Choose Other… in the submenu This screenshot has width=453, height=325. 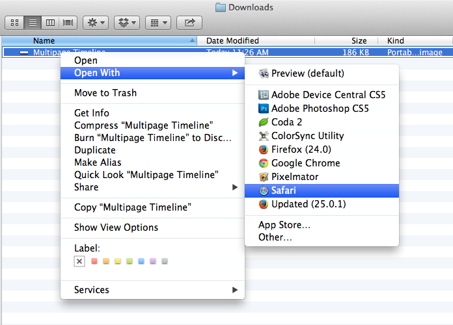tap(322, 237)
